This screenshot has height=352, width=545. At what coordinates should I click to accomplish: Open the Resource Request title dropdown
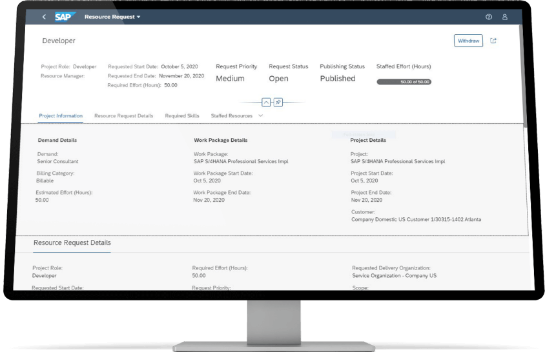[x=112, y=17]
